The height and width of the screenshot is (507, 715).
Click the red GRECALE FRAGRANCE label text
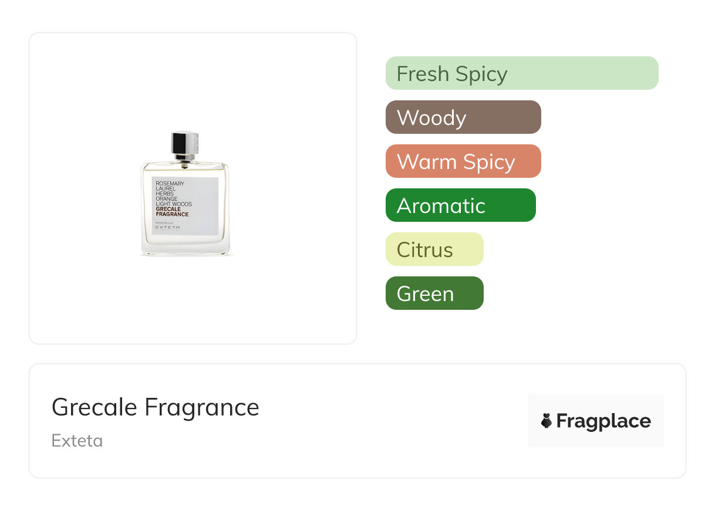coord(172,212)
